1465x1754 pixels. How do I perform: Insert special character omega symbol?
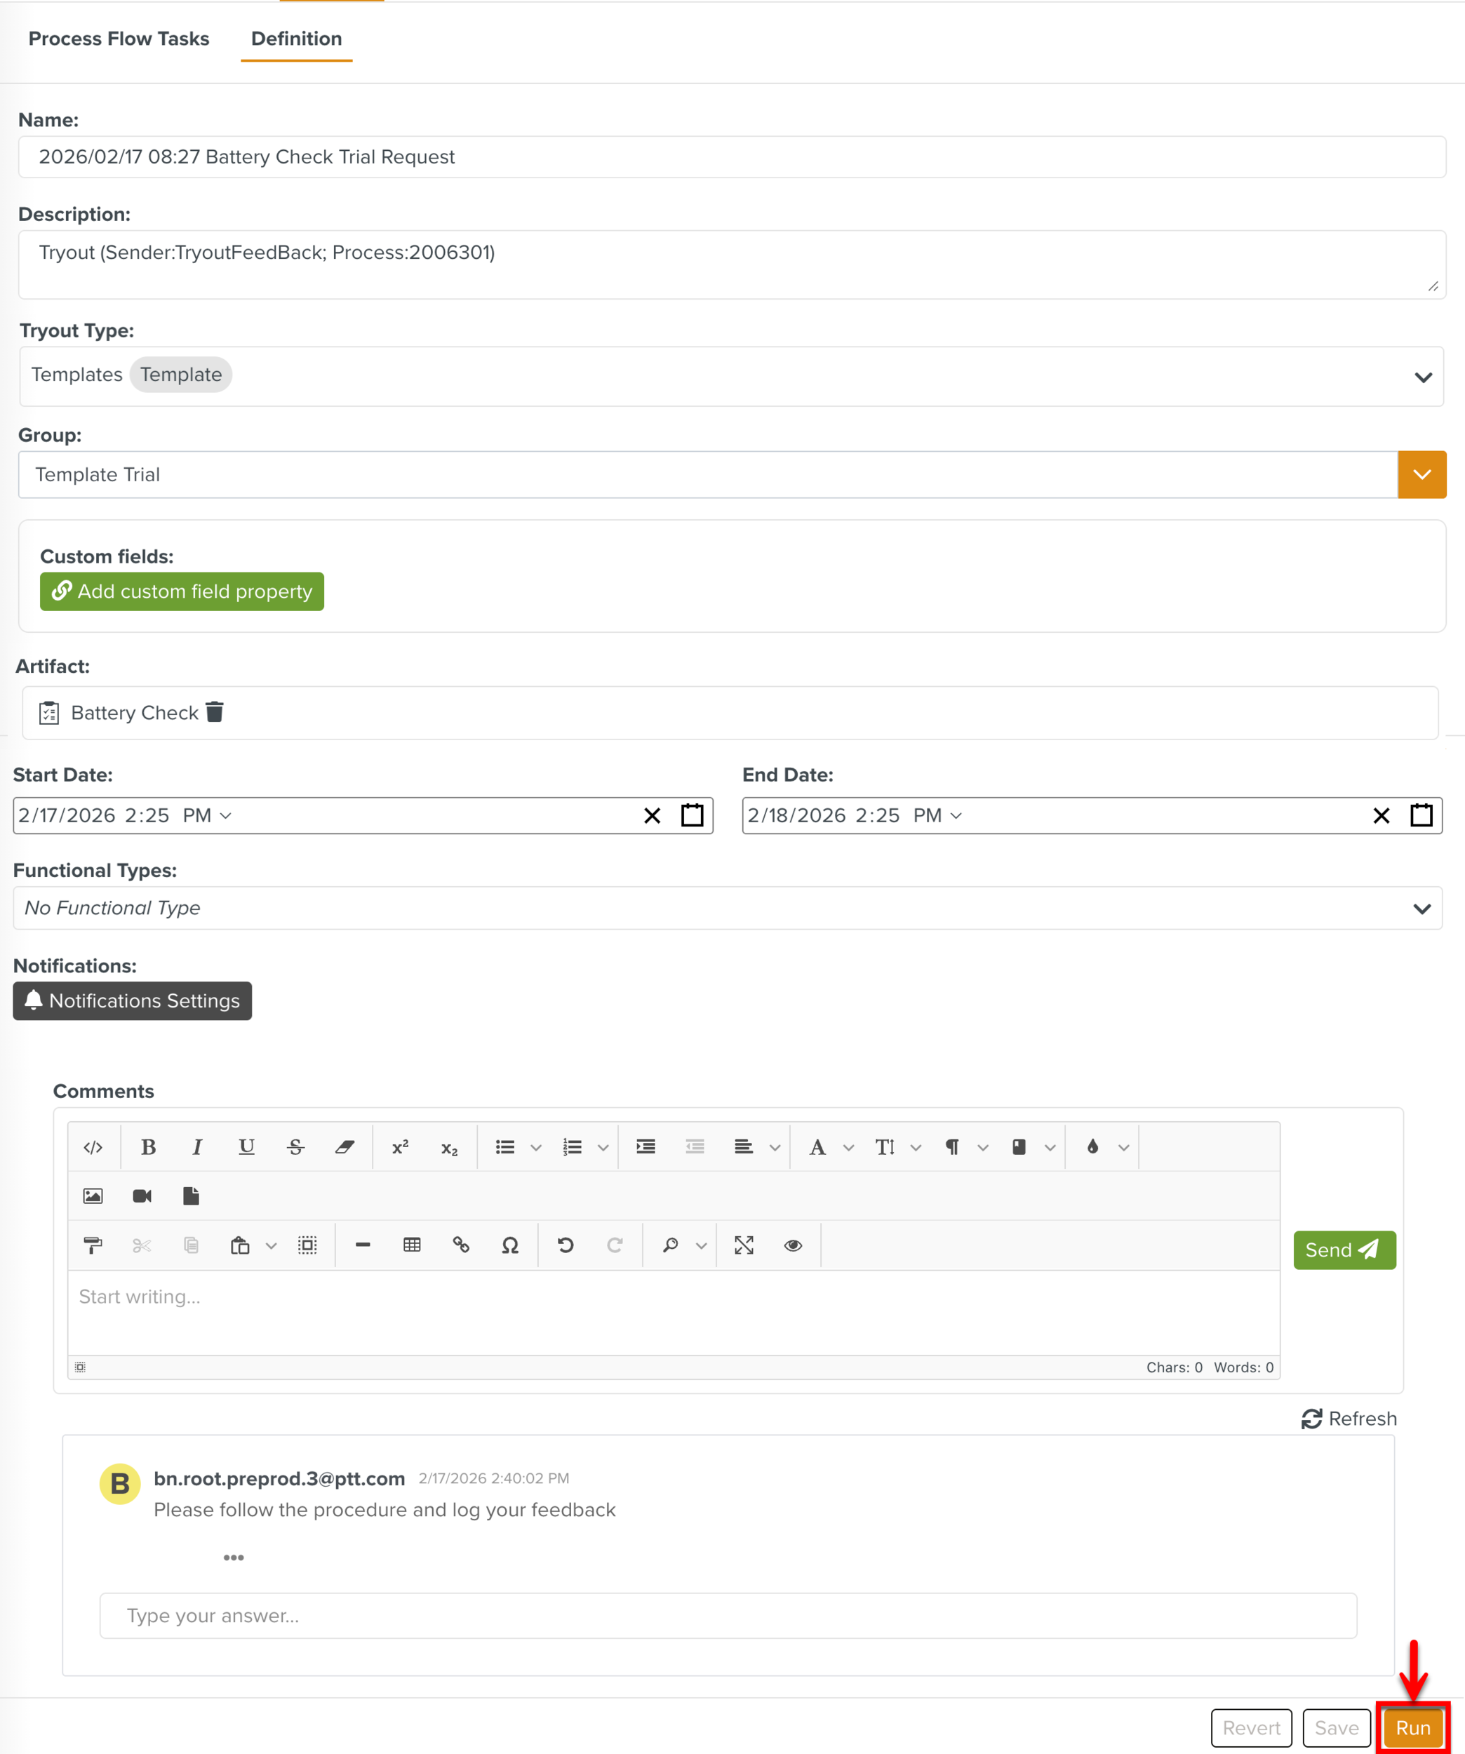509,1245
